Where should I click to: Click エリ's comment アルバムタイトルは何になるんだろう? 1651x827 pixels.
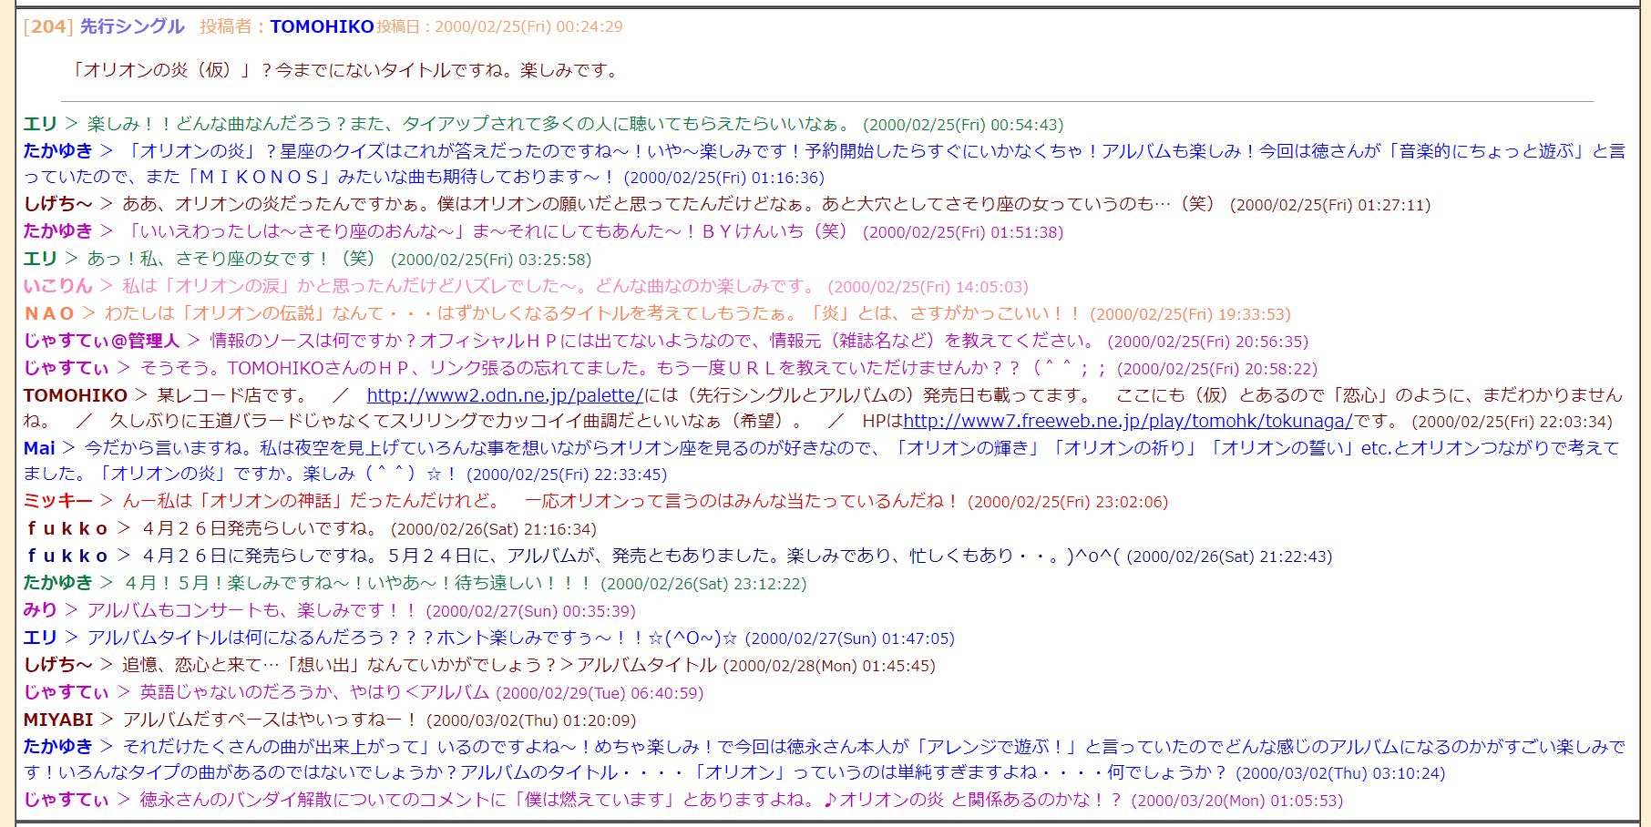click(412, 638)
